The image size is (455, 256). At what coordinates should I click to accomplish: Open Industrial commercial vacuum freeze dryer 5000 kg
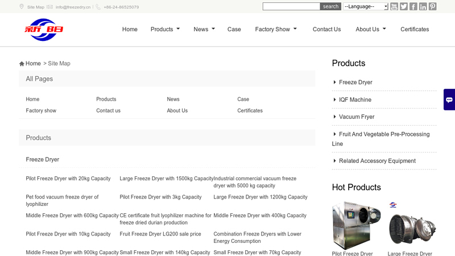click(x=255, y=182)
